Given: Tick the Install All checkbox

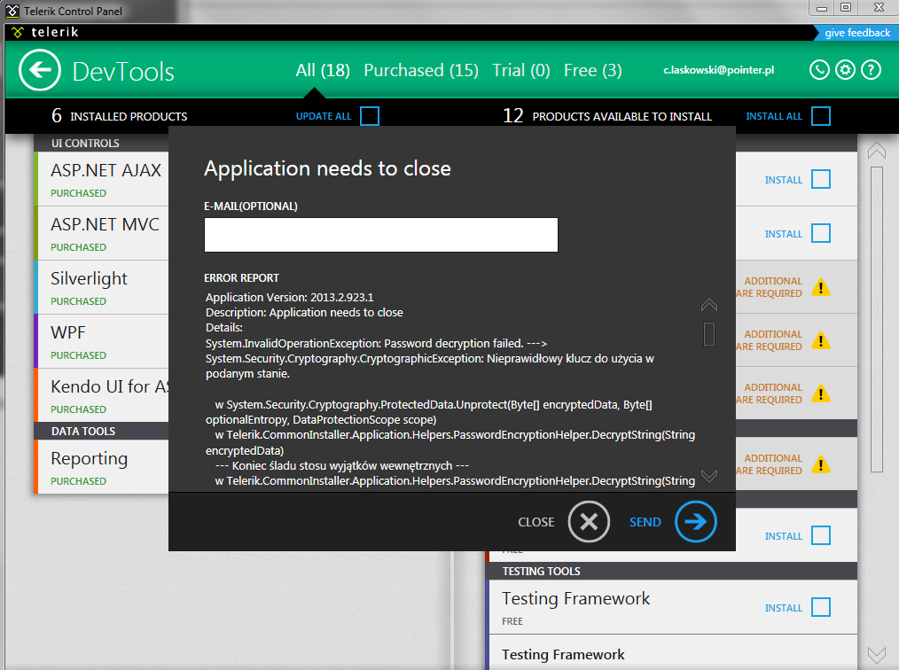Looking at the screenshot, I should click(821, 116).
